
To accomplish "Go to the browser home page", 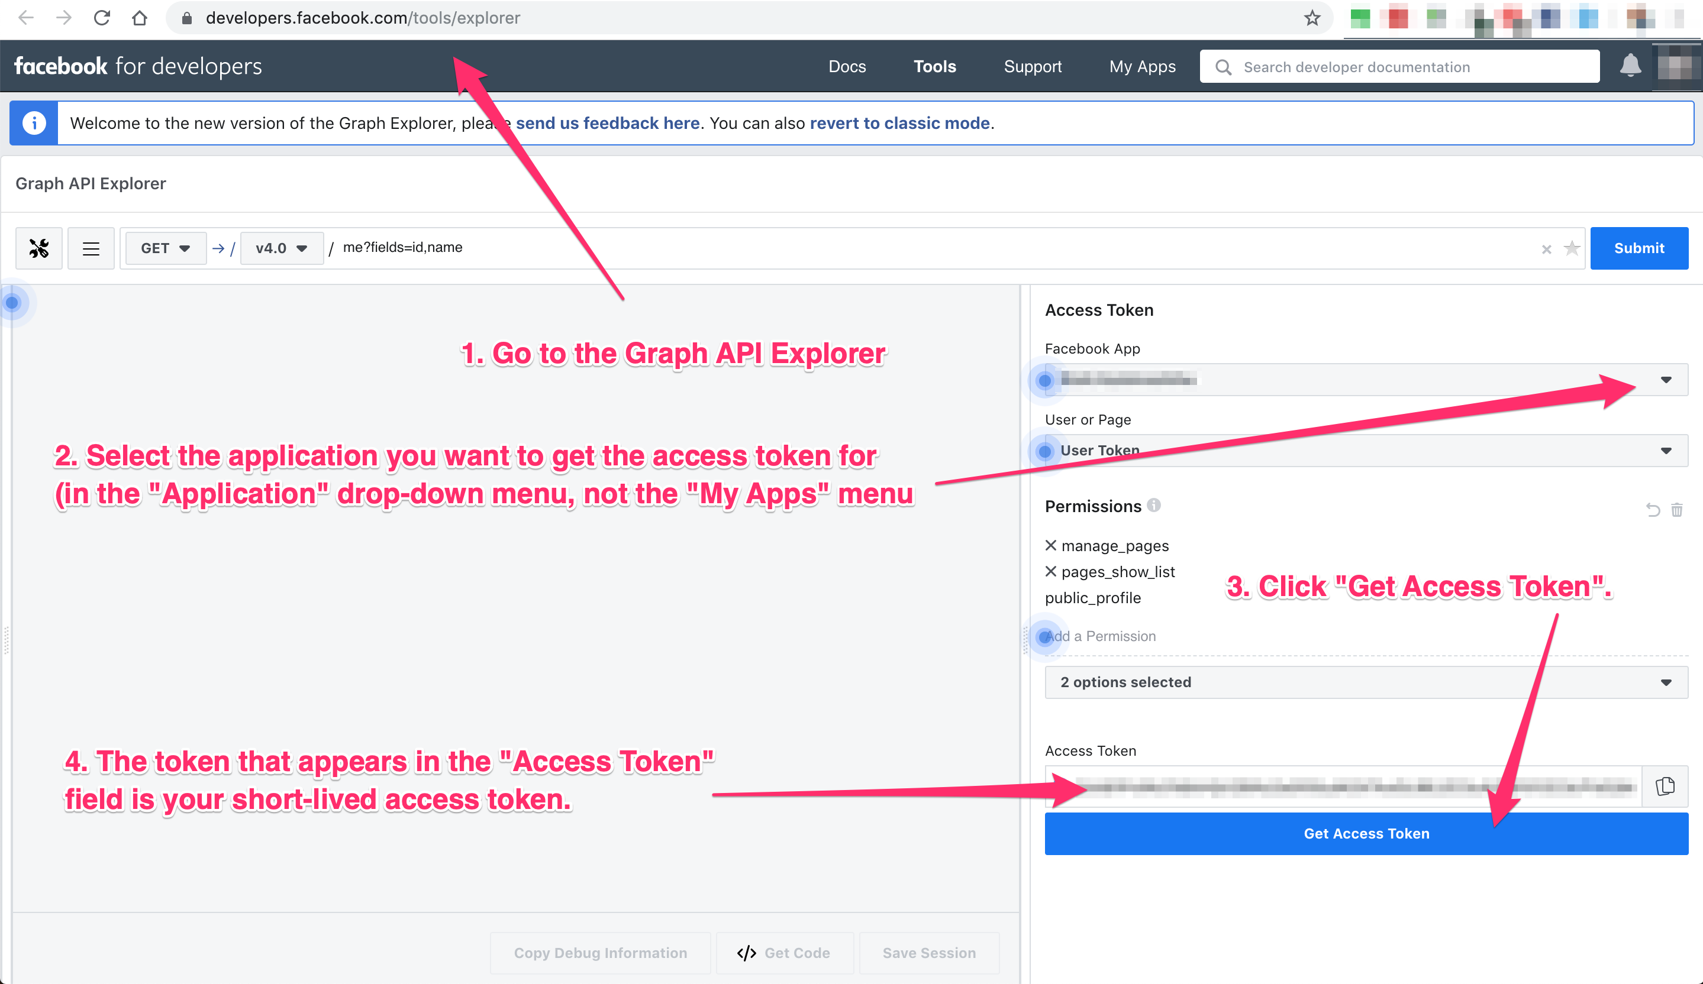I will point(140,18).
